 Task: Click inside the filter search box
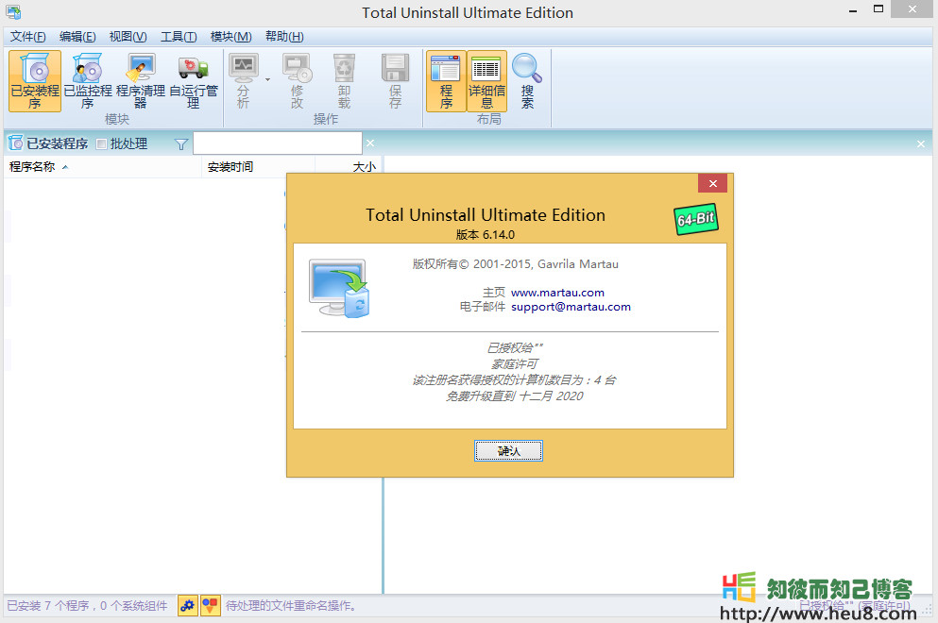pos(276,143)
